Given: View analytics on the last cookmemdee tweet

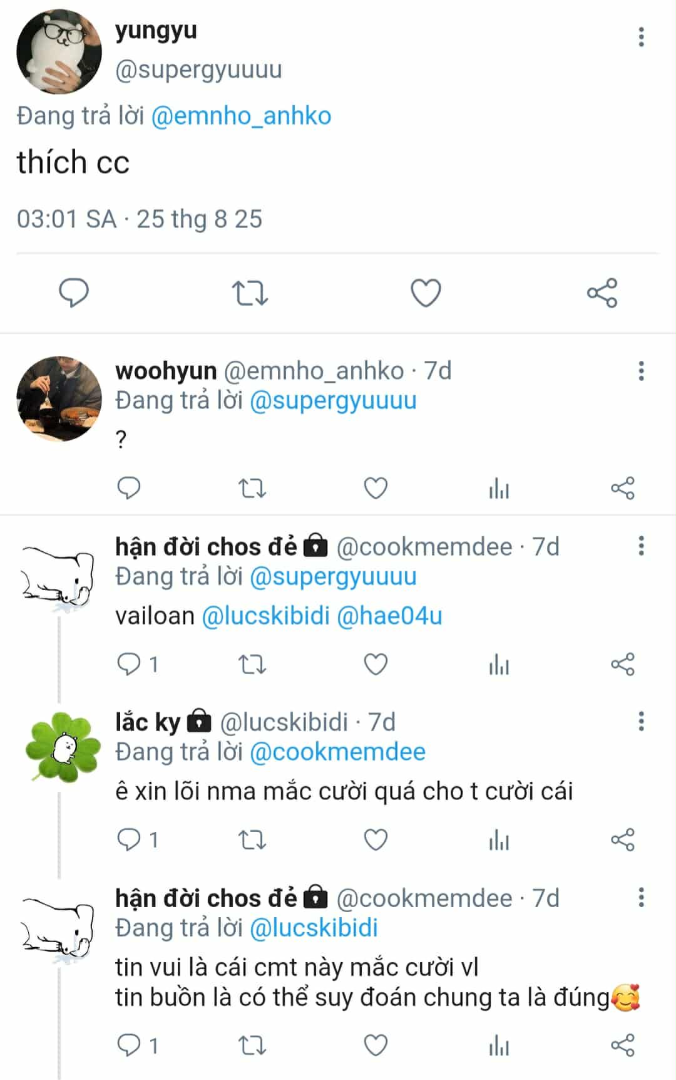Looking at the screenshot, I should pyautogui.click(x=499, y=1046).
